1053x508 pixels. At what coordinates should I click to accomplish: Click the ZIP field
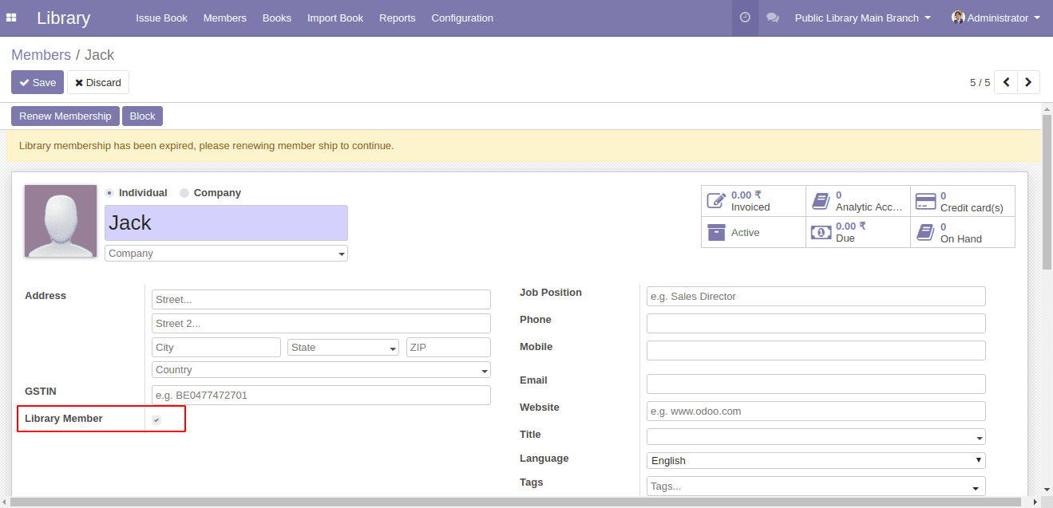pos(449,348)
